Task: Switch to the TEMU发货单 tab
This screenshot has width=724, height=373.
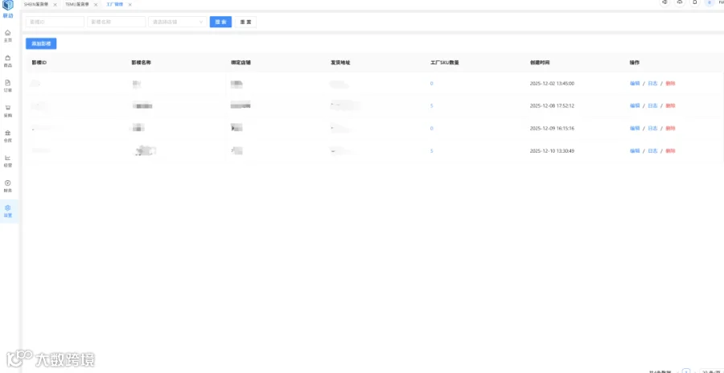Action: point(77,4)
